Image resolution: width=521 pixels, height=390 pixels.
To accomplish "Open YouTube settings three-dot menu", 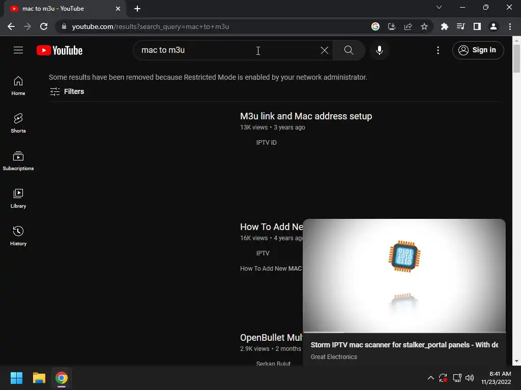I will pos(438,50).
